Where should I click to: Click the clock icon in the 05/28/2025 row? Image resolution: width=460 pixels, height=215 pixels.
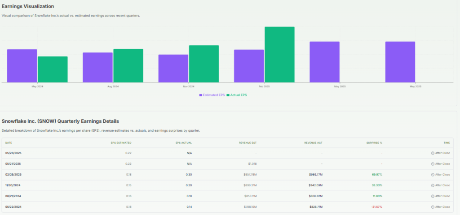coord(433,153)
